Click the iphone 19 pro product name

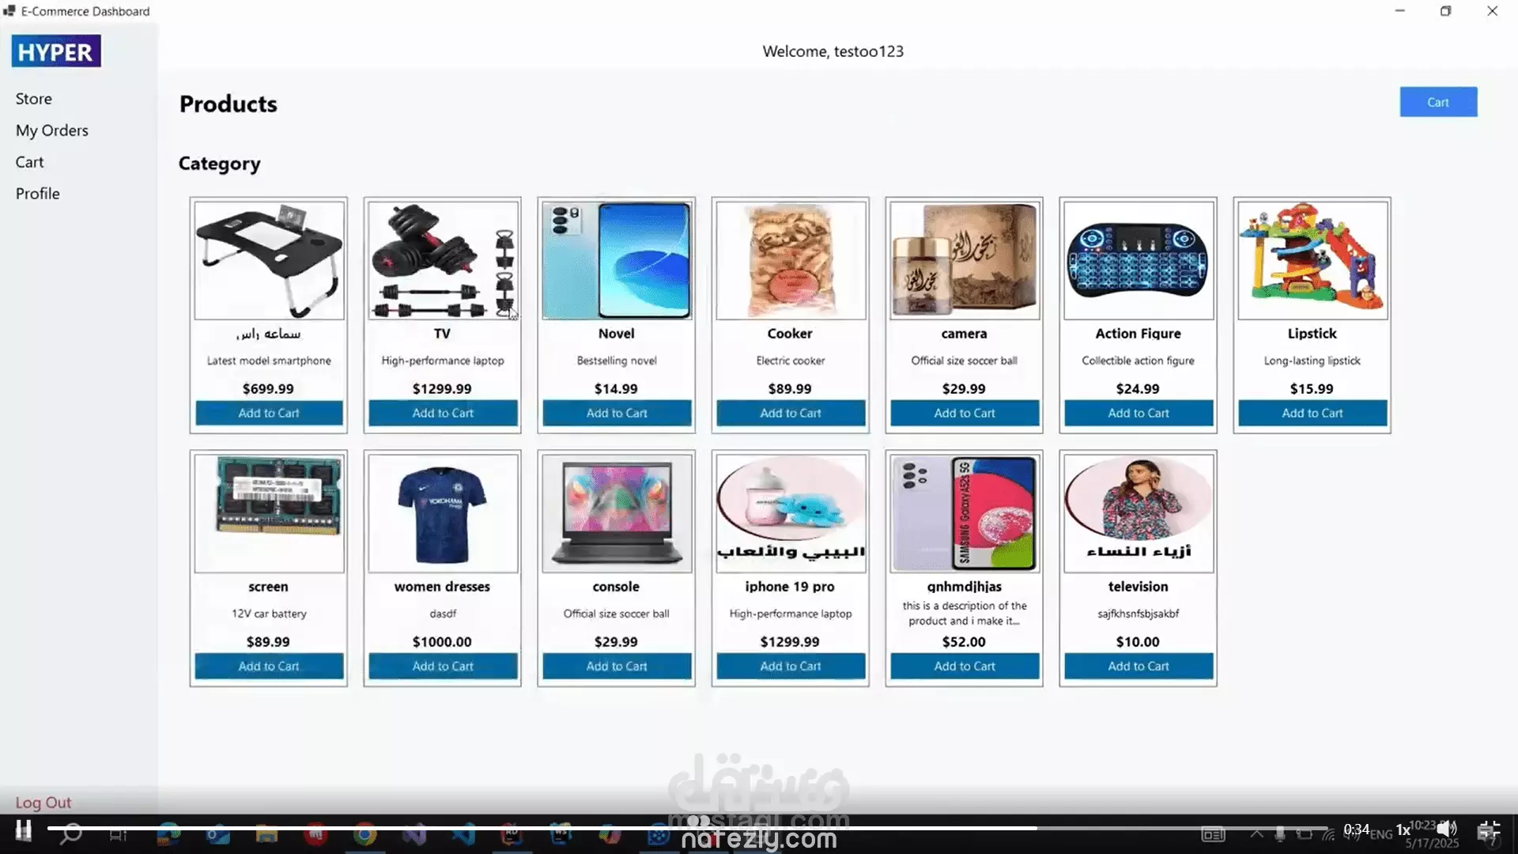click(790, 587)
